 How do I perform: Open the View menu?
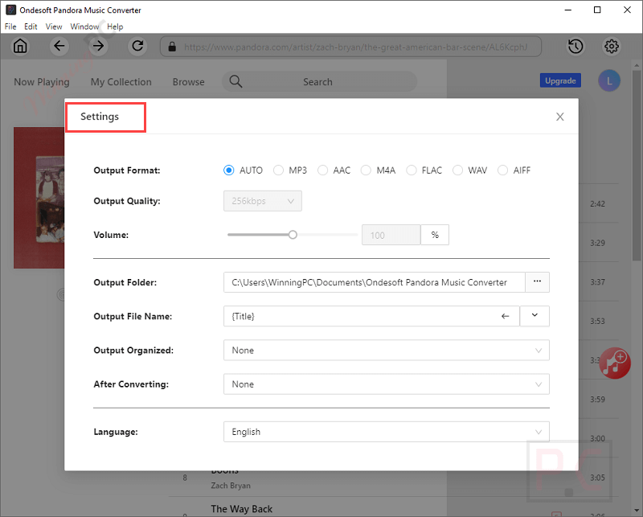(54, 27)
